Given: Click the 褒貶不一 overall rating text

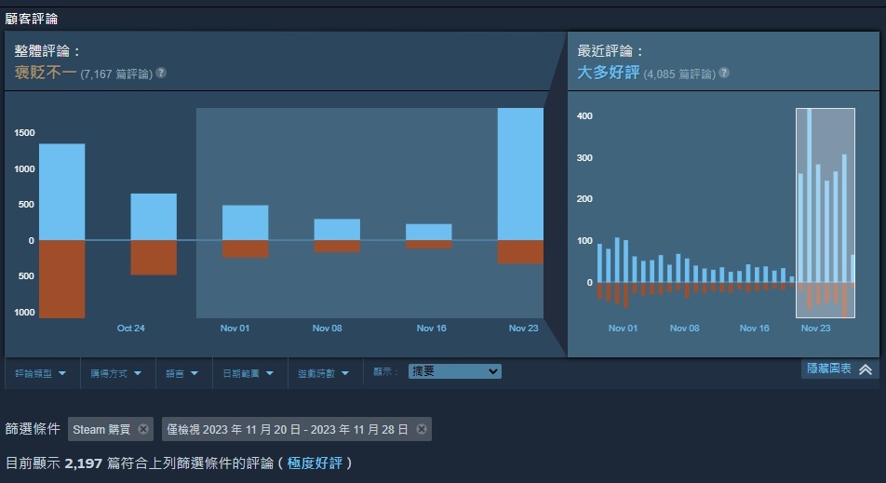Looking at the screenshot, I should (46, 73).
